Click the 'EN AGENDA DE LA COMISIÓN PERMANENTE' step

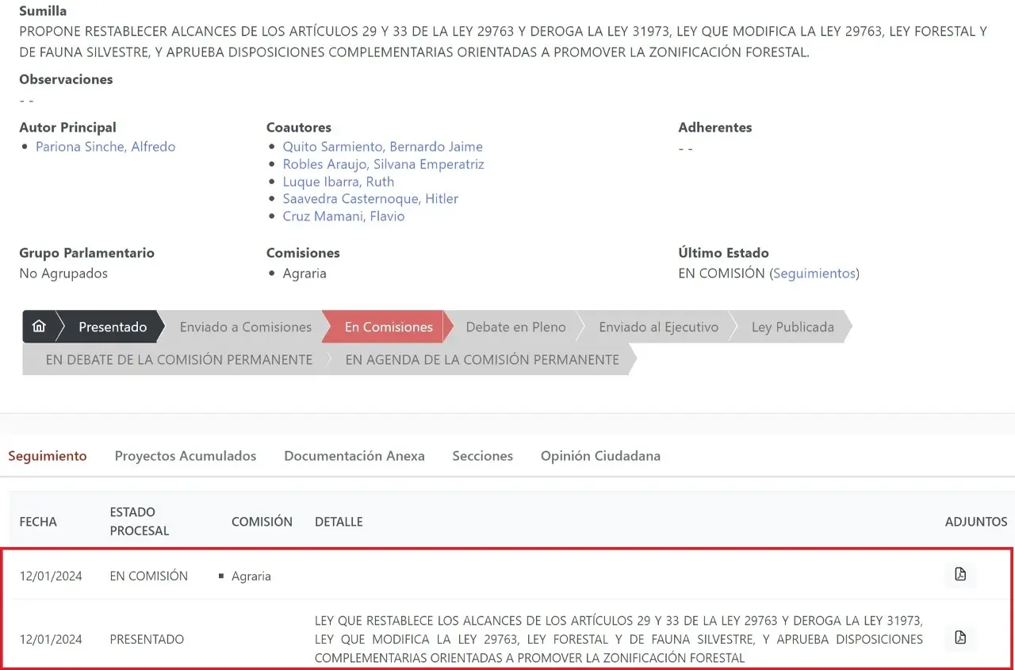click(482, 359)
